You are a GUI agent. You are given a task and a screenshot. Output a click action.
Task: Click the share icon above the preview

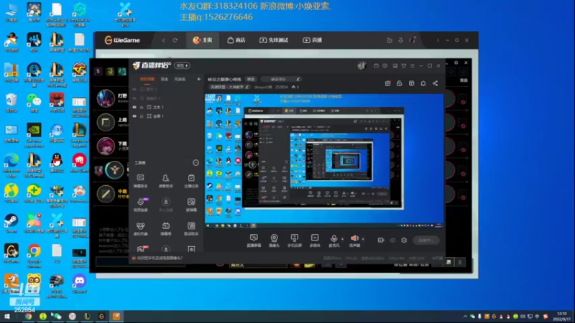tap(436, 83)
